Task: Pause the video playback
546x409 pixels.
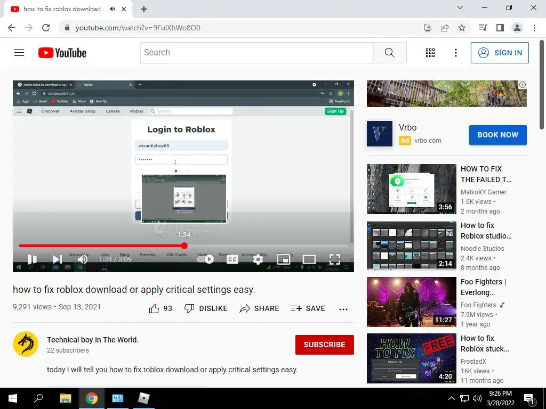Action: coord(32,259)
